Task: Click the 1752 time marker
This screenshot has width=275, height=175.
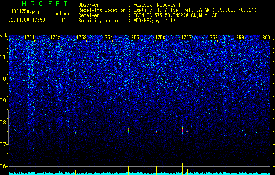Action: pyautogui.click(x=55, y=38)
